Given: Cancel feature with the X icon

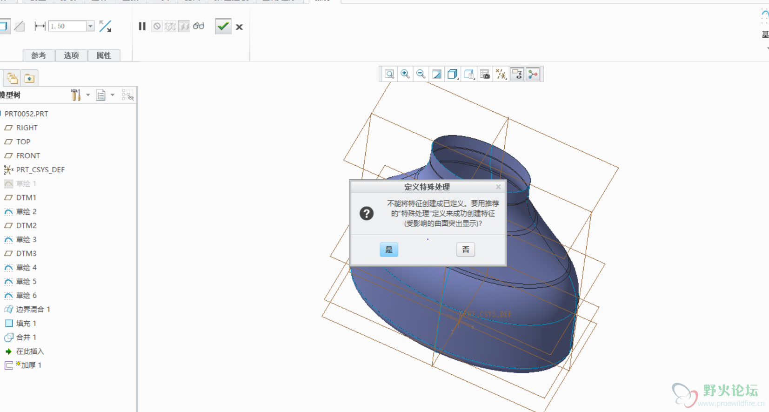Looking at the screenshot, I should point(239,27).
